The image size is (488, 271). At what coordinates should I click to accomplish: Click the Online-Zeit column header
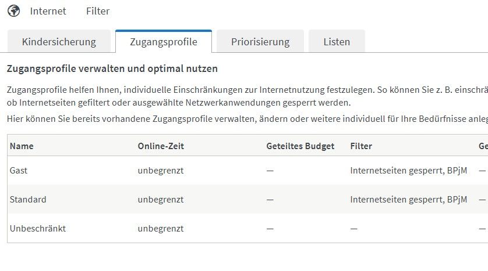(x=161, y=146)
